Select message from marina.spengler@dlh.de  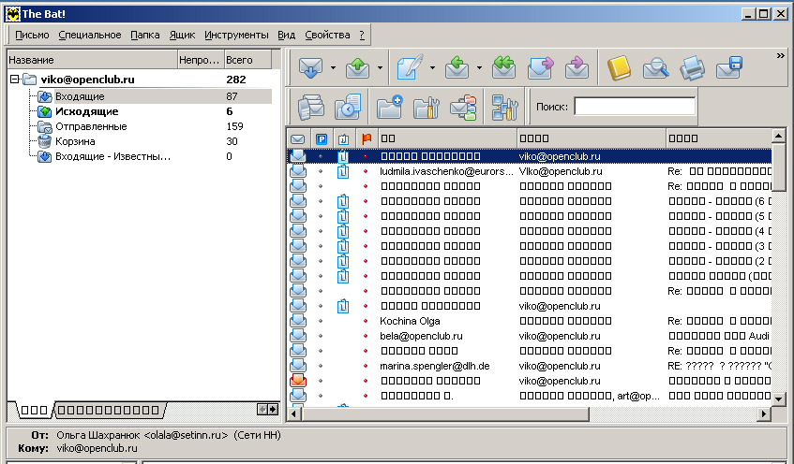[434, 366]
